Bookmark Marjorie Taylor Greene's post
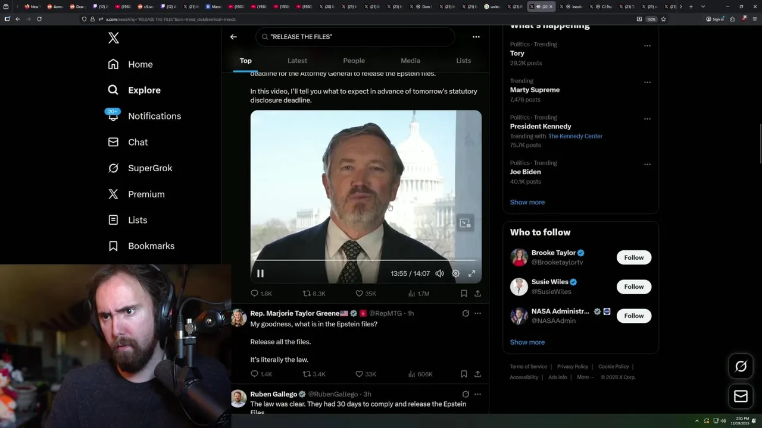 pyautogui.click(x=464, y=374)
